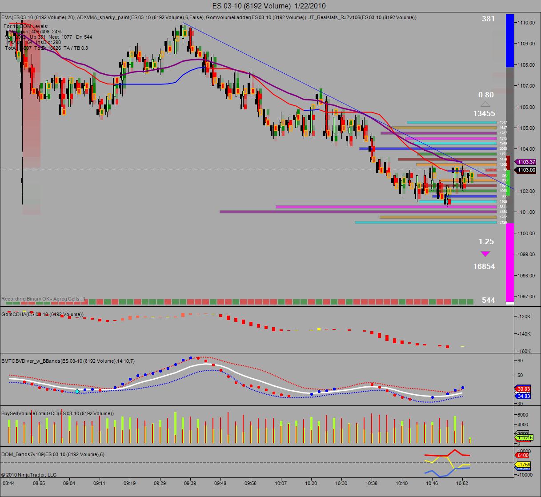Screen dimensions: 541x497
Task: Click the 4154 volume ladder value
Action: click(x=503, y=212)
